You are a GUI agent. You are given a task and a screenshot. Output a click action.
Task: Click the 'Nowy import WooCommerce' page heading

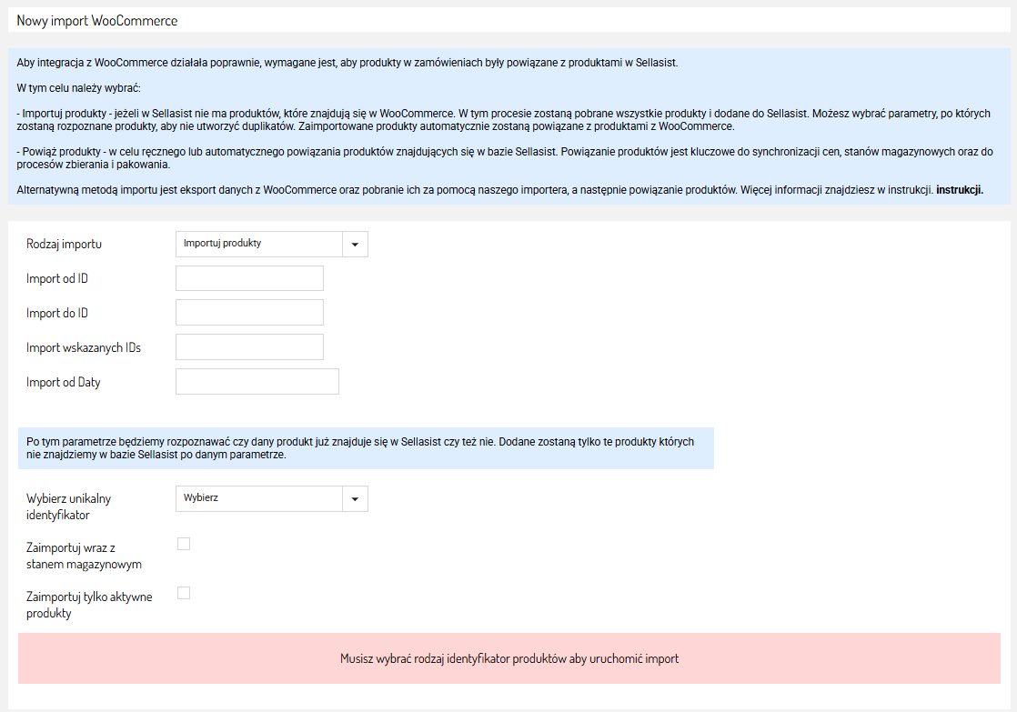click(97, 20)
